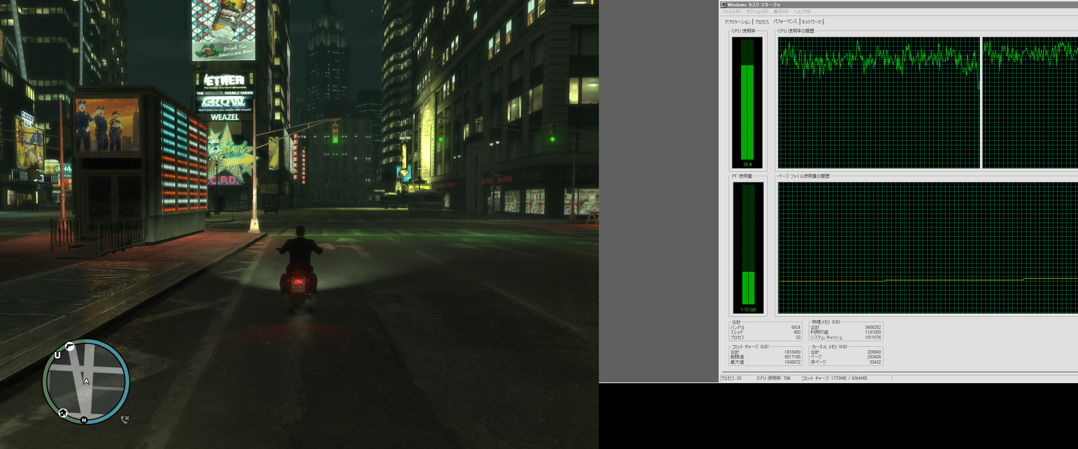1078x449 pixels.
Task: Switch to the ネットワーク tab
Action: 811,22
